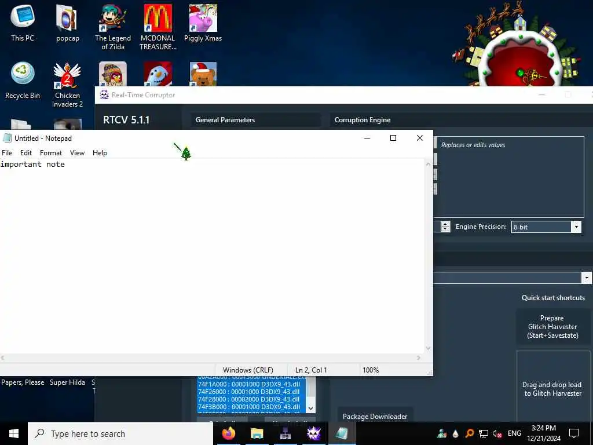Open the Notepad View menu
Viewport: 593px width, 445px height.
coord(77,153)
